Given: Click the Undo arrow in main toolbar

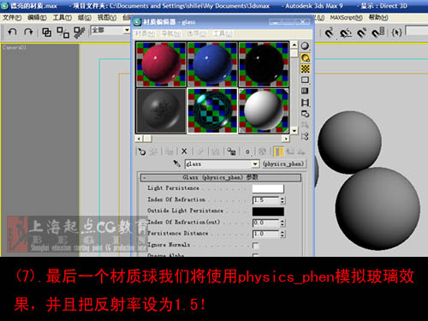Looking at the screenshot, I should (12, 32).
